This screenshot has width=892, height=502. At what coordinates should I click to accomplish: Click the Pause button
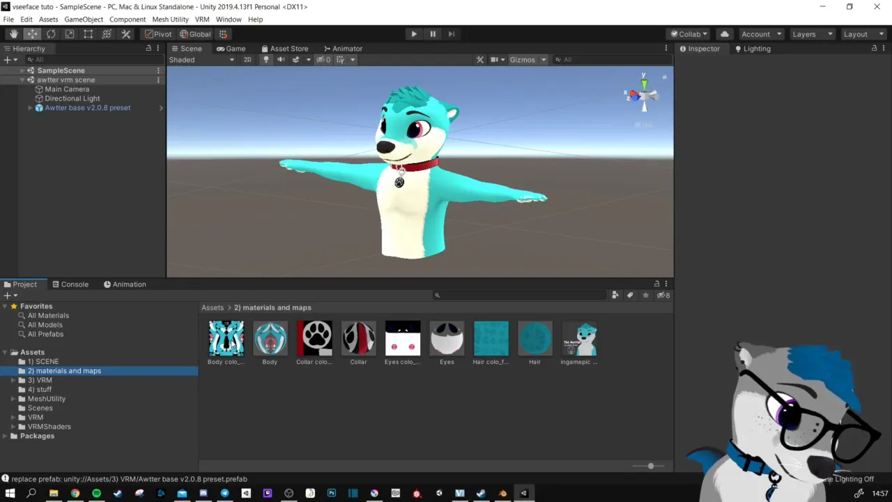tap(433, 34)
